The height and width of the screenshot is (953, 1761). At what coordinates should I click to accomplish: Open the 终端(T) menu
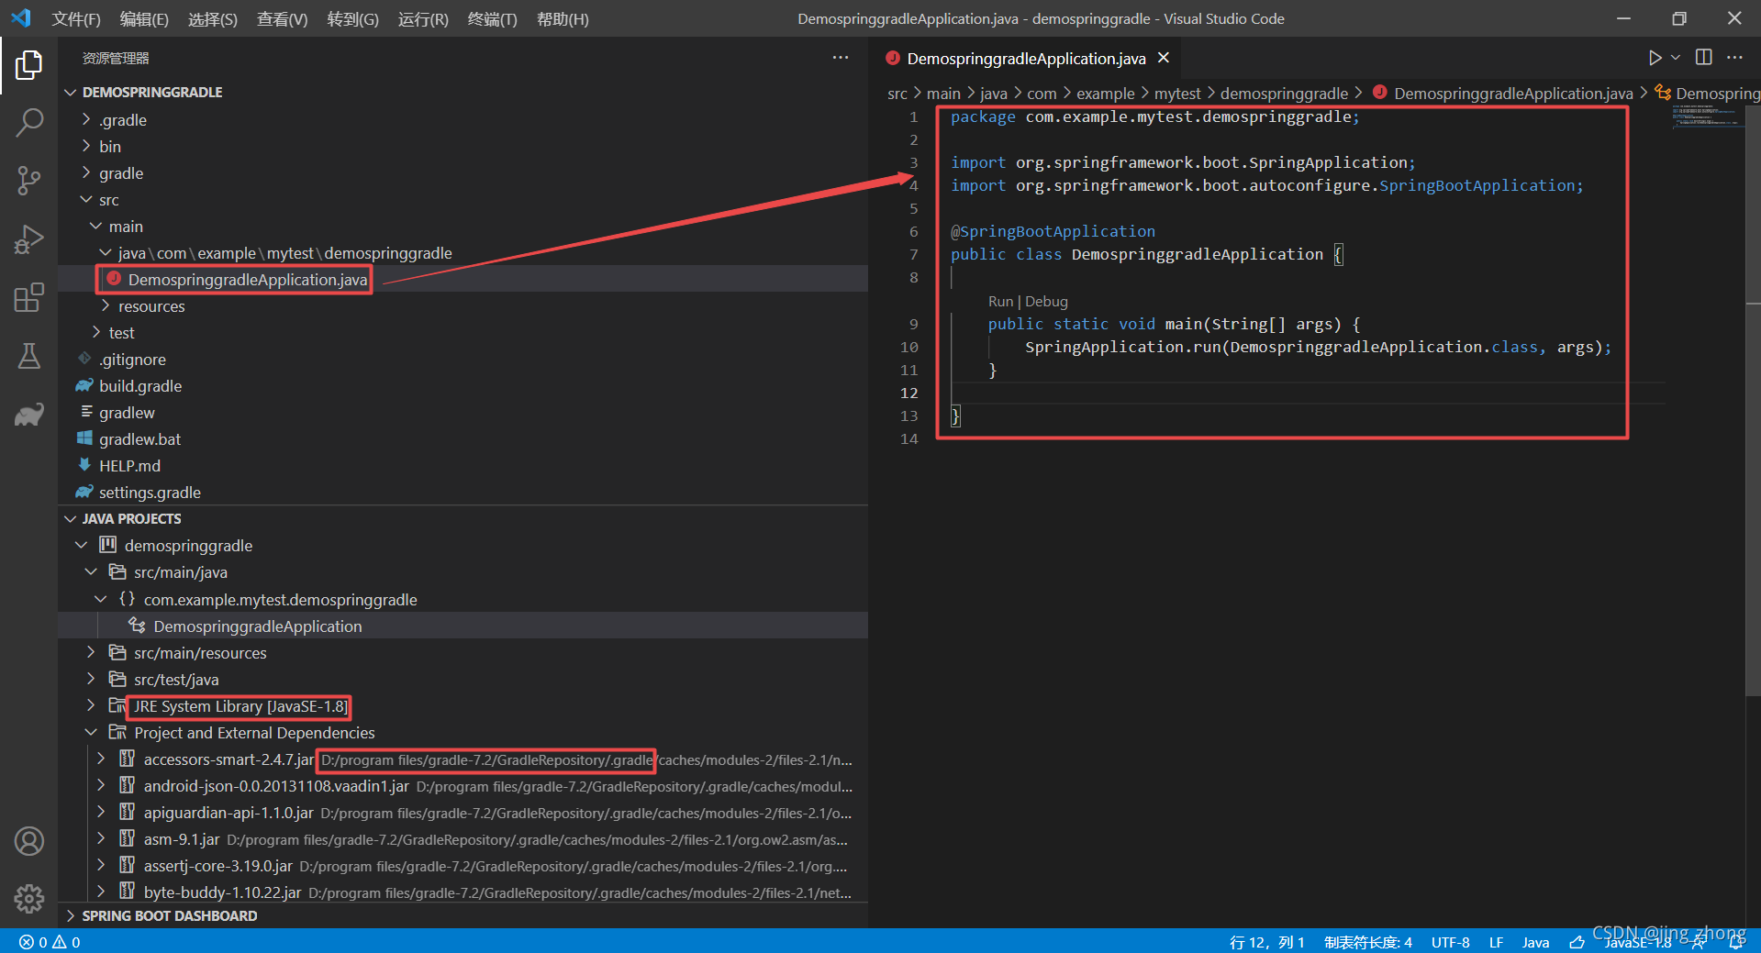[492, 18]
